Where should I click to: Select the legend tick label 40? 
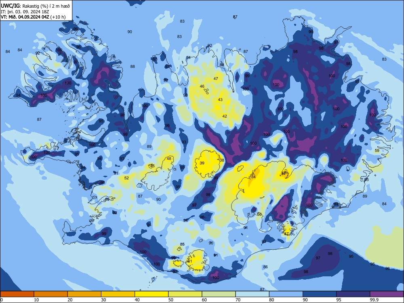click(x=137, y=300)
